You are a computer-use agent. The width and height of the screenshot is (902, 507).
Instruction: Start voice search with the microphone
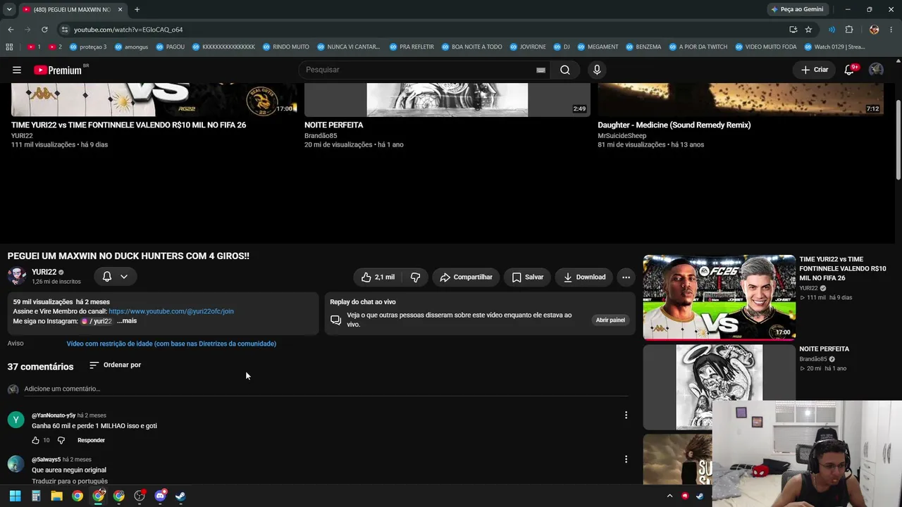[x=597, y=70]
